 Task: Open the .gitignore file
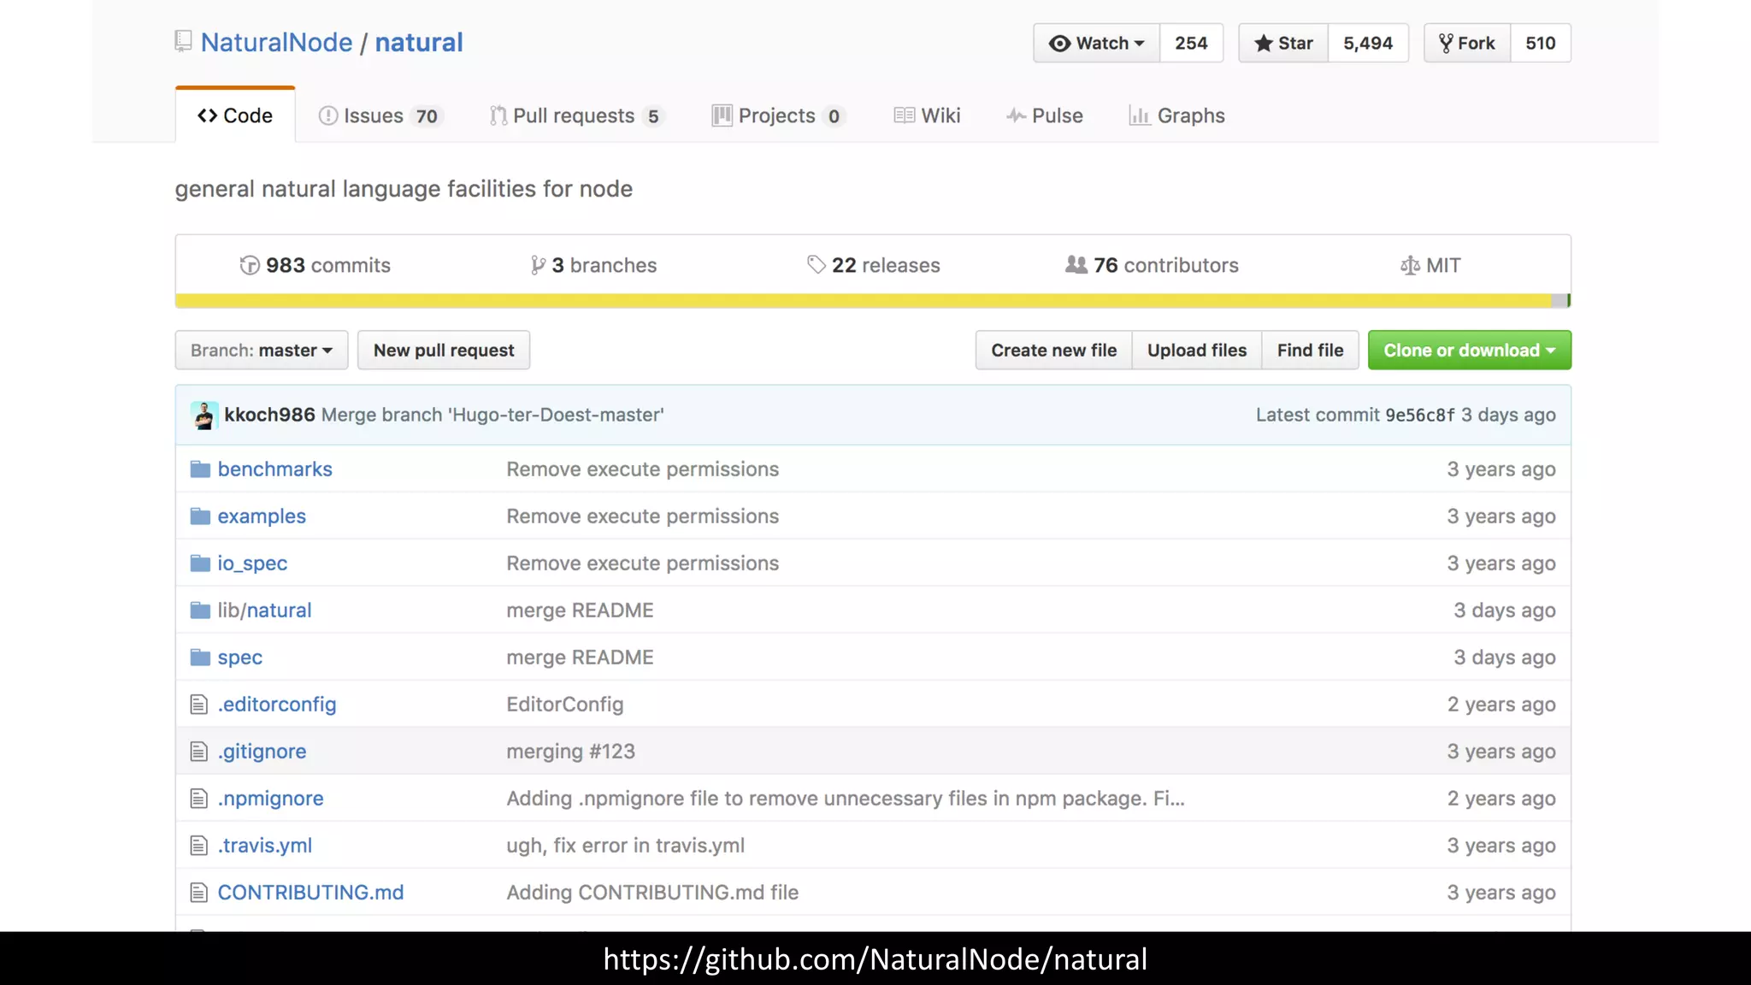coord(262,752)
